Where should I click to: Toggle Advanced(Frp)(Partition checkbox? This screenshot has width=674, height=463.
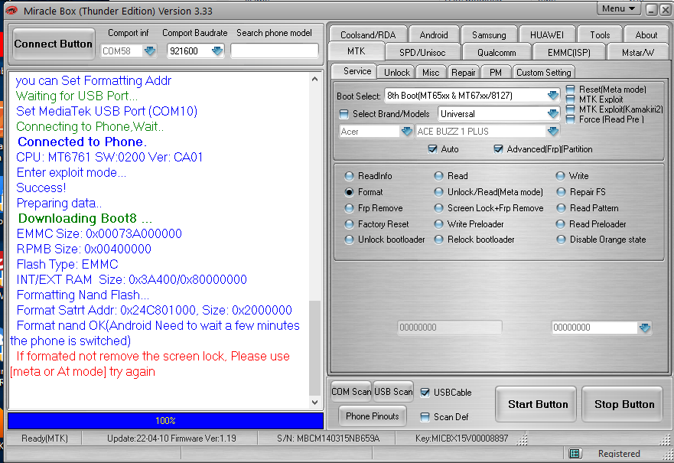coord(498,149)
